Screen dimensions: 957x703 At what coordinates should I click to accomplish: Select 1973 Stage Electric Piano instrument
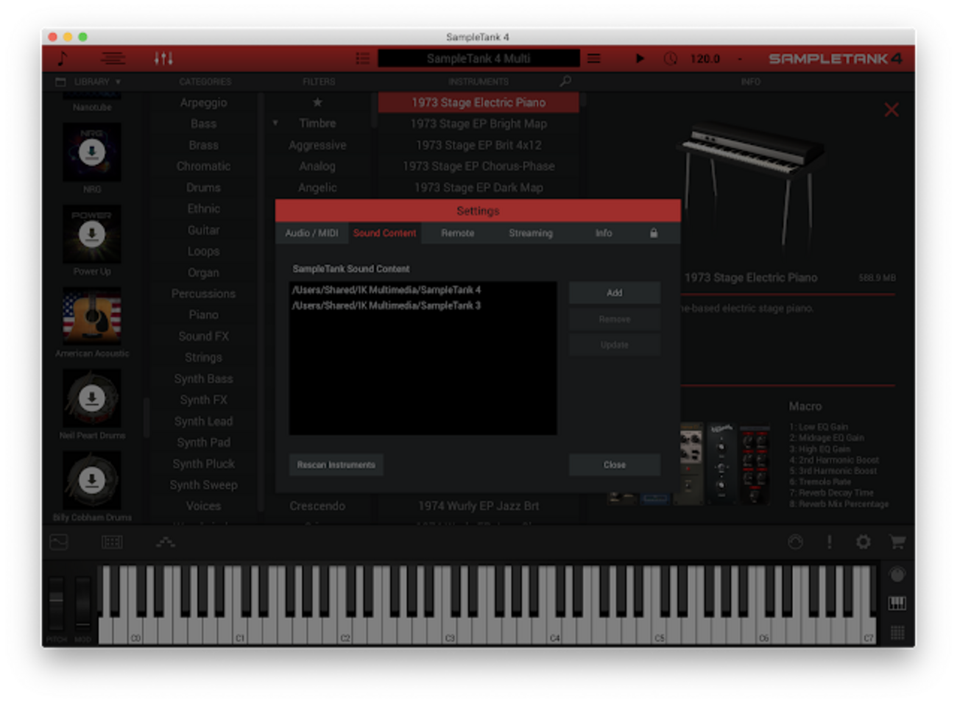coord(478,102)
